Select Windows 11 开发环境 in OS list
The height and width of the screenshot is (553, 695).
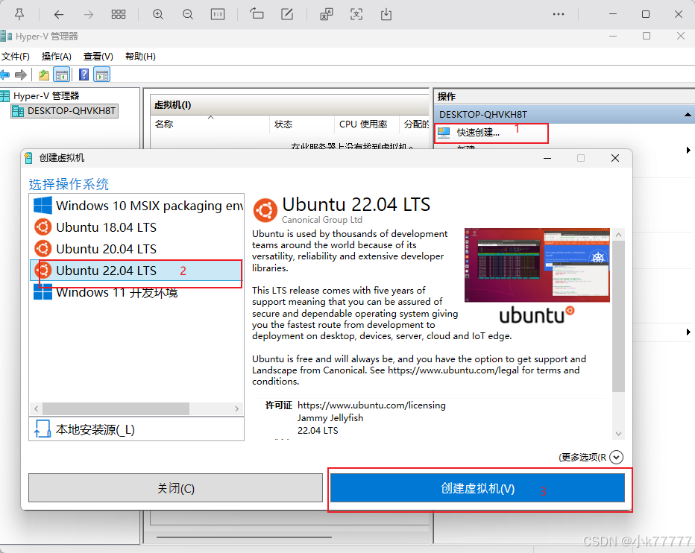point(137,292)
